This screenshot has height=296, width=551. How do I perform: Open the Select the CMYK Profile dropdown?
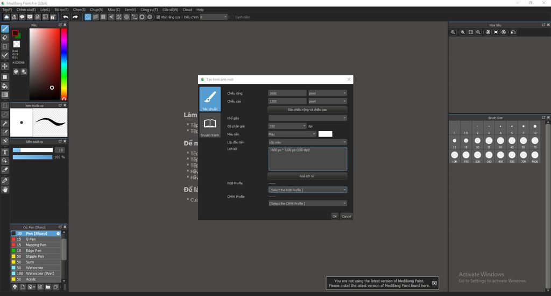pos(307,204)
